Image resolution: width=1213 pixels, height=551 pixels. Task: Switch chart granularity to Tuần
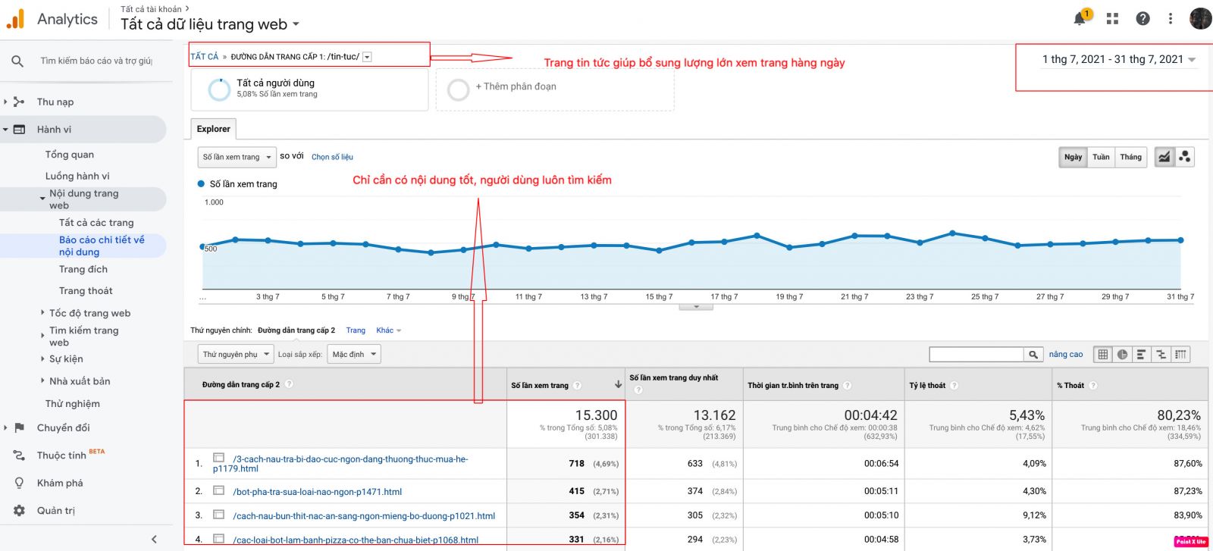tap(1101, 157)
